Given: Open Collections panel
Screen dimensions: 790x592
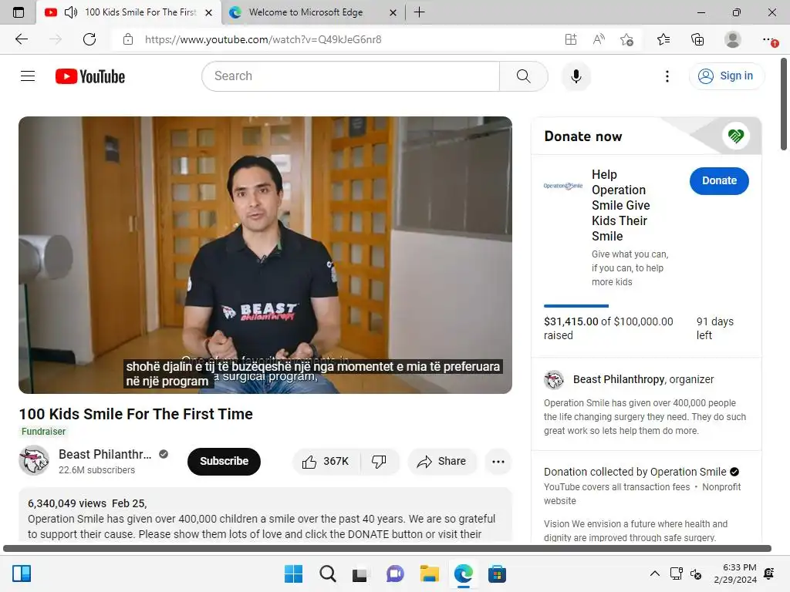Looking at the screenshot, I should coord(697,39).
